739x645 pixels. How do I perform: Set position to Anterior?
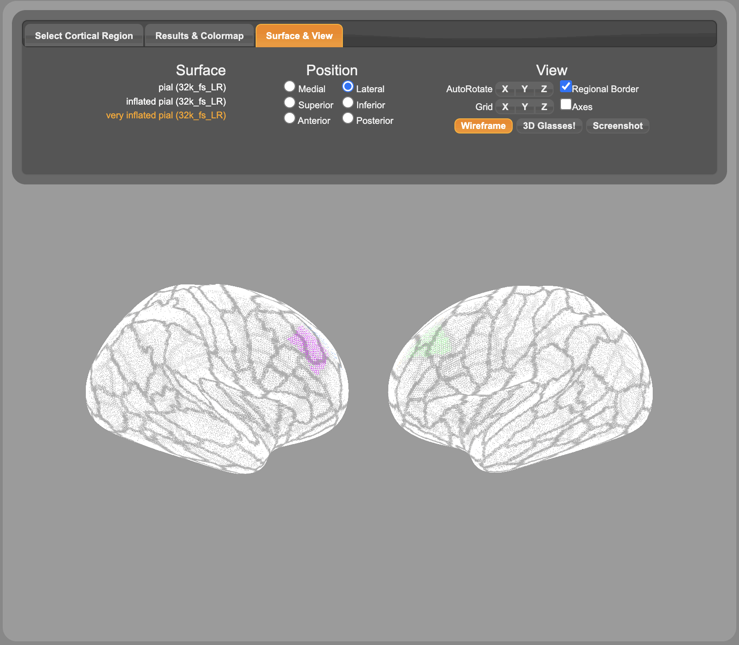[289, 118]
